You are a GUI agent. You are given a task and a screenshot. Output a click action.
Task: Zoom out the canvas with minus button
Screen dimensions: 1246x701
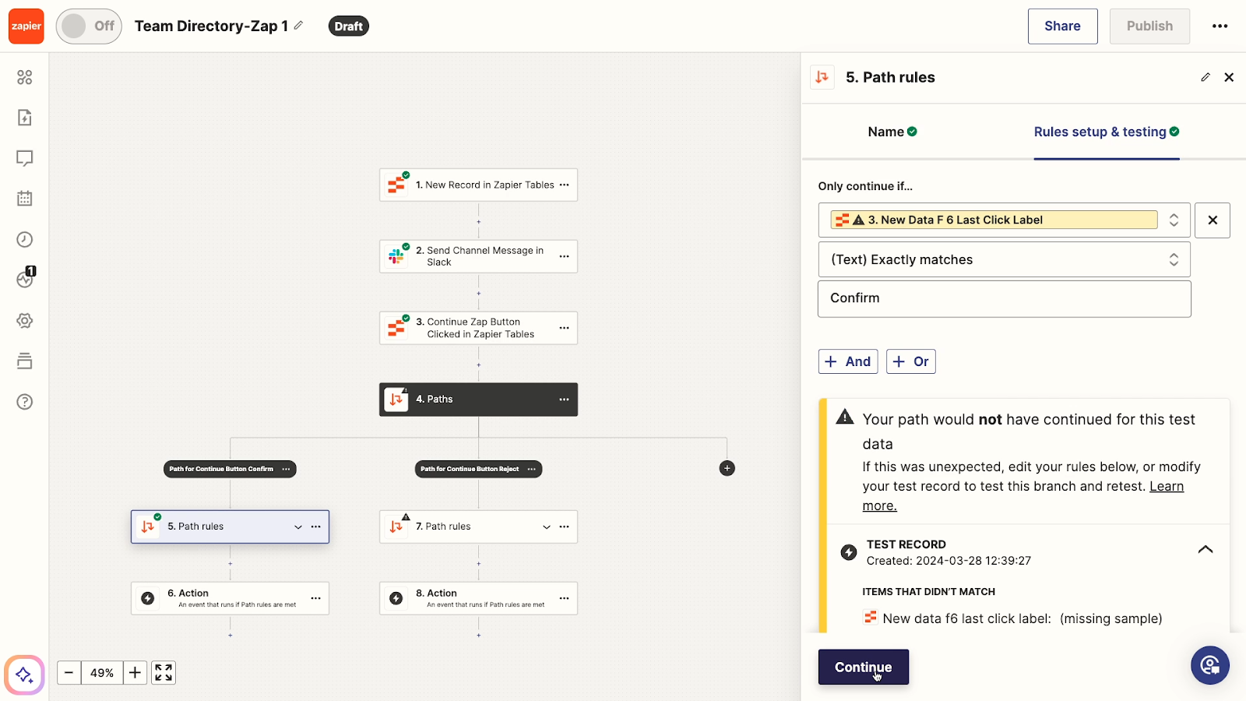tap(69, 672)
